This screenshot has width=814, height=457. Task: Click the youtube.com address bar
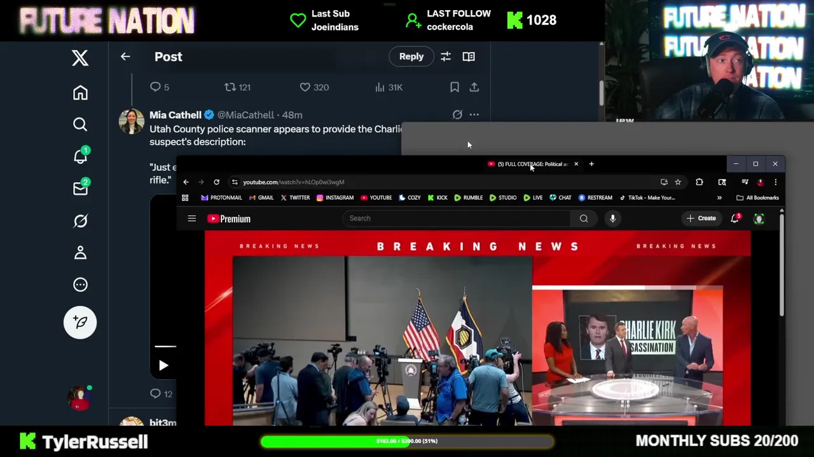pyautogui.click(x=445, y=182)
